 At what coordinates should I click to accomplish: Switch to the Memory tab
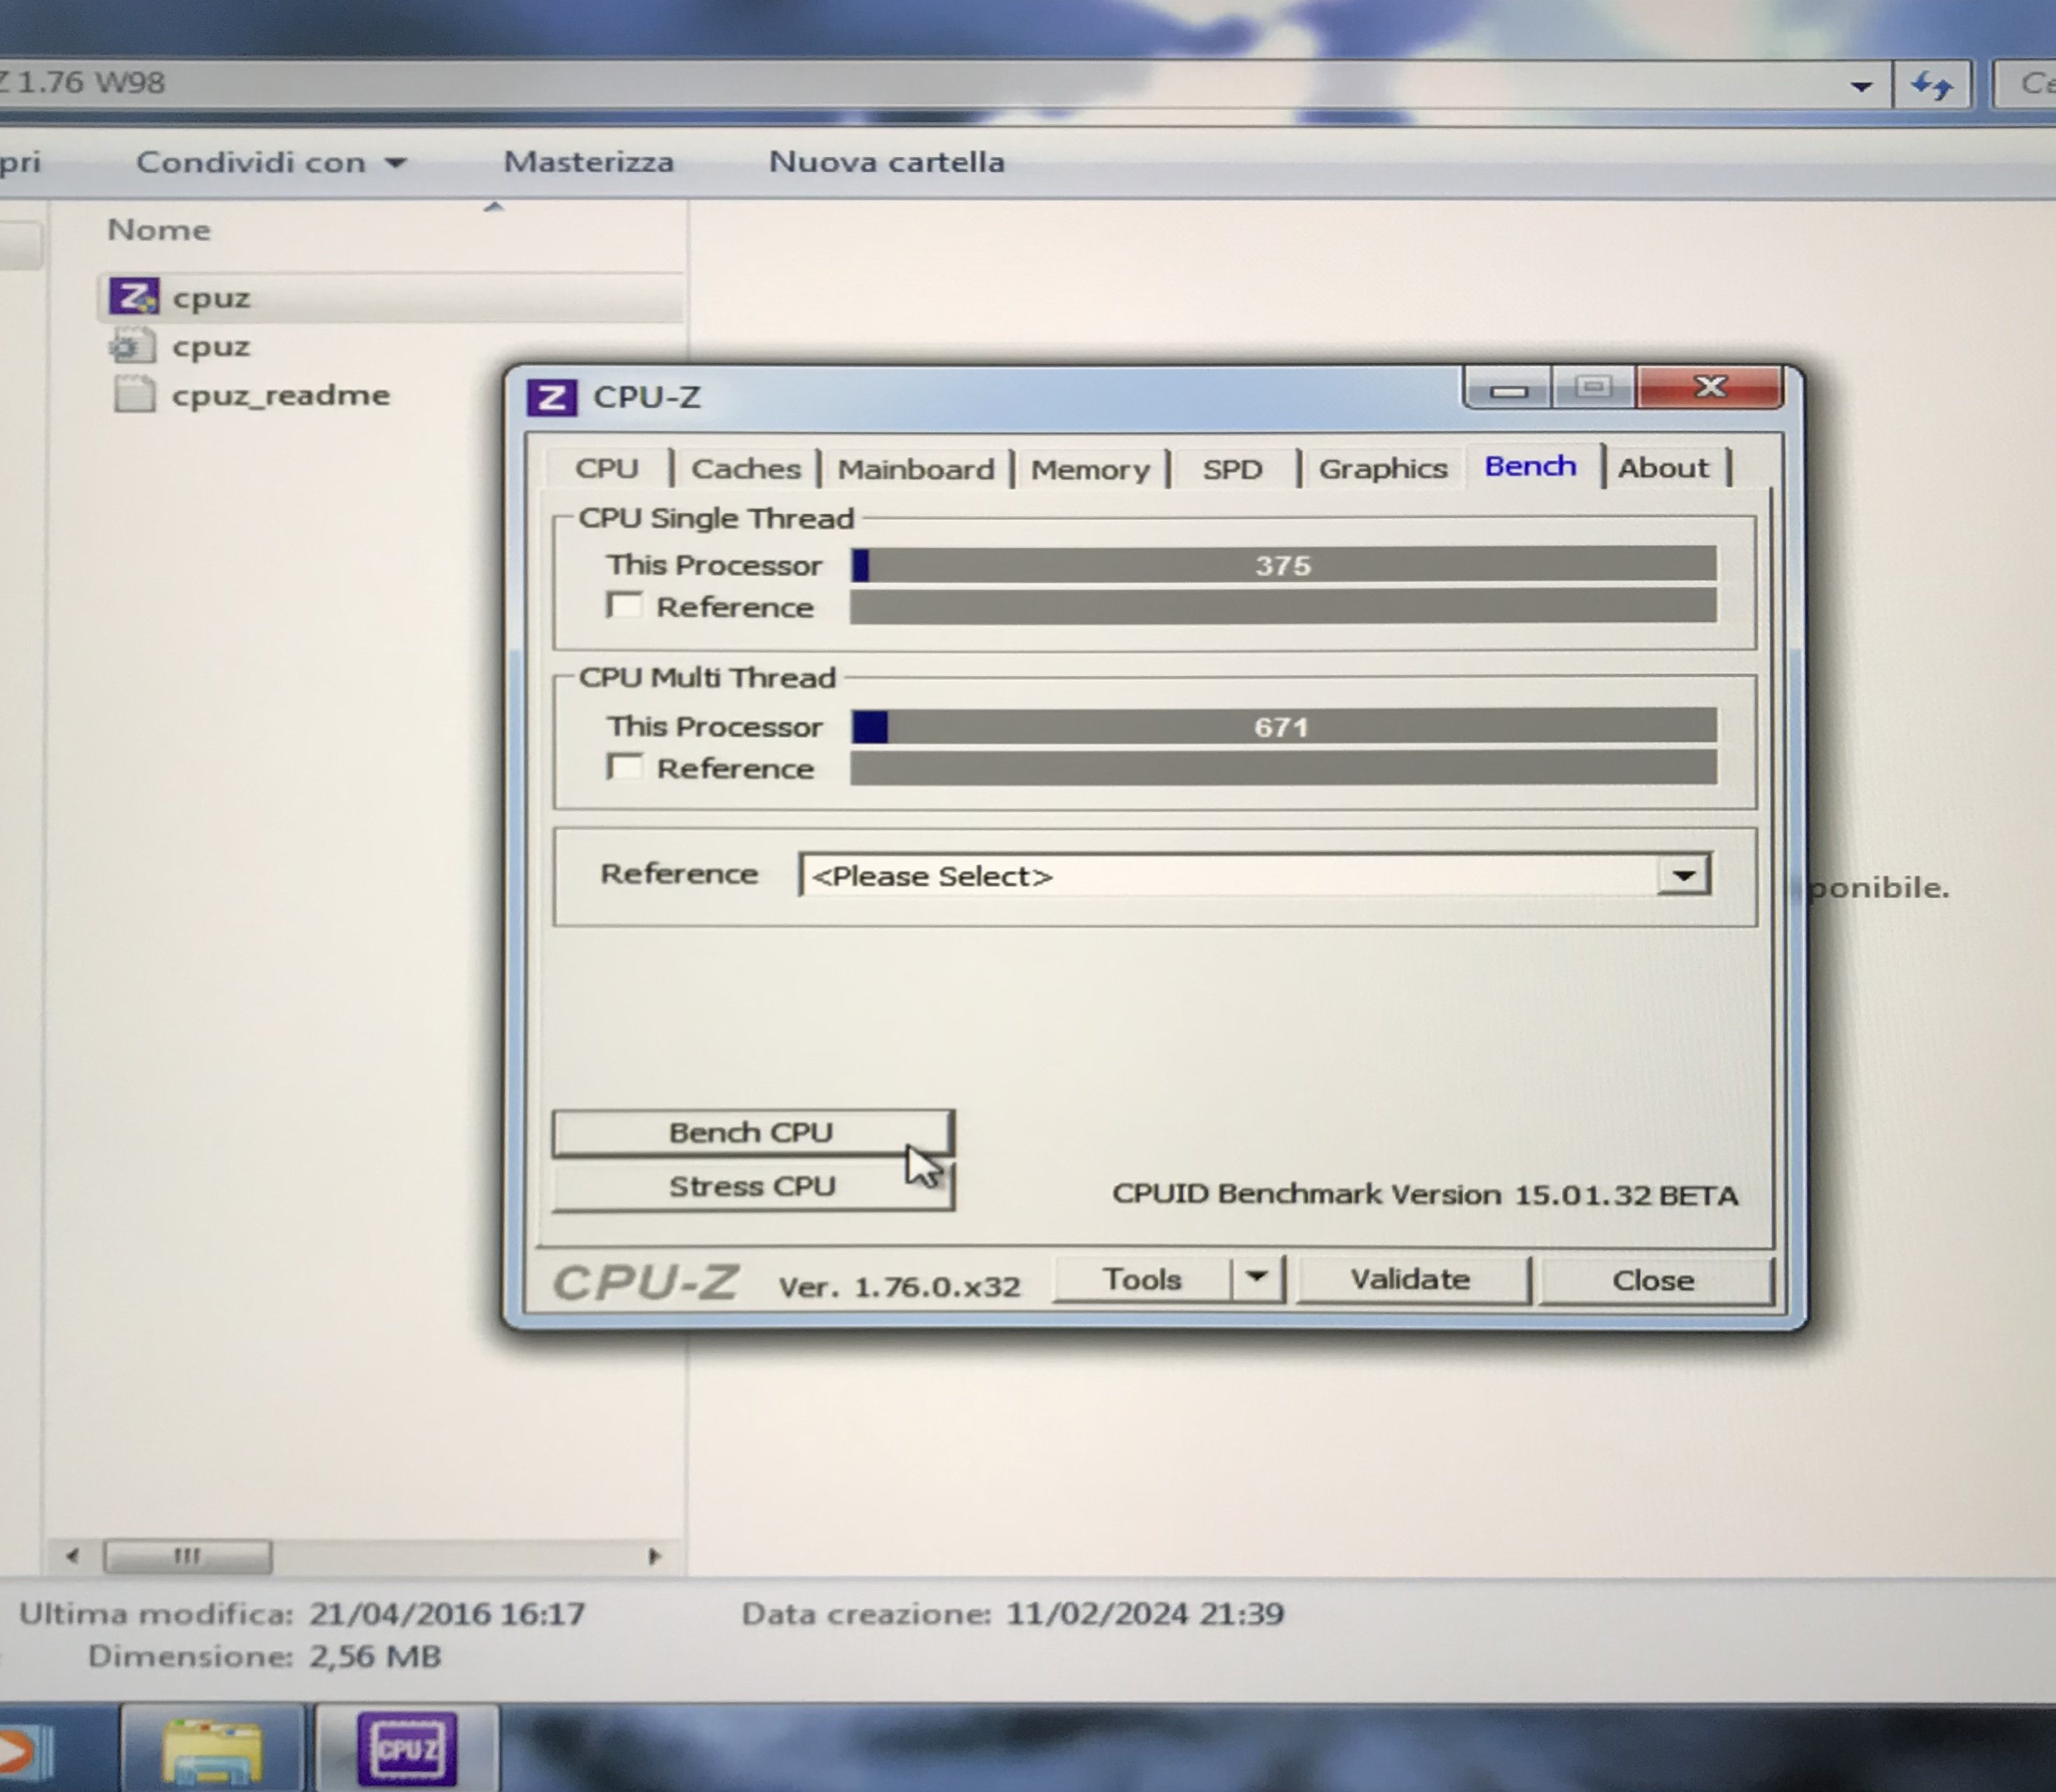(1090, 469)
